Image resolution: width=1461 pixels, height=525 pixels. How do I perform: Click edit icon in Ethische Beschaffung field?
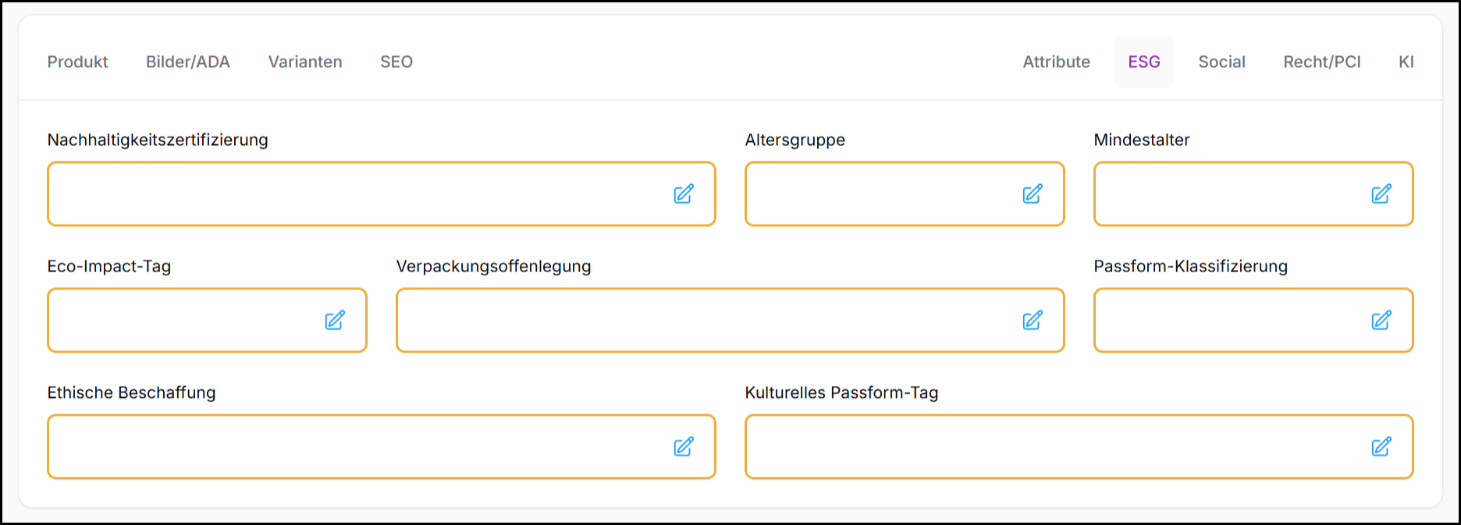click(684, 447)
